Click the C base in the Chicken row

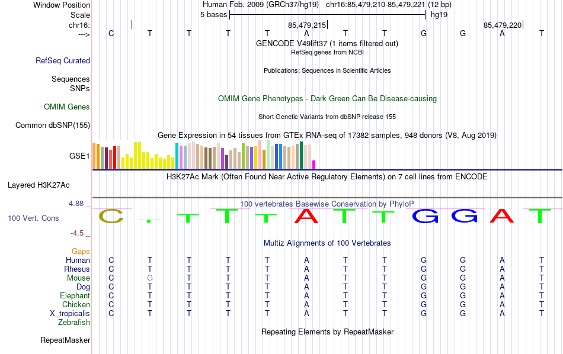111,304
